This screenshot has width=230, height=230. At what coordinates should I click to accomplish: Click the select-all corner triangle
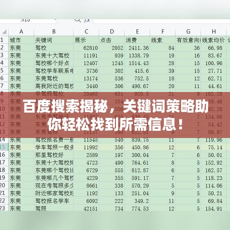[x=4, y=32]
